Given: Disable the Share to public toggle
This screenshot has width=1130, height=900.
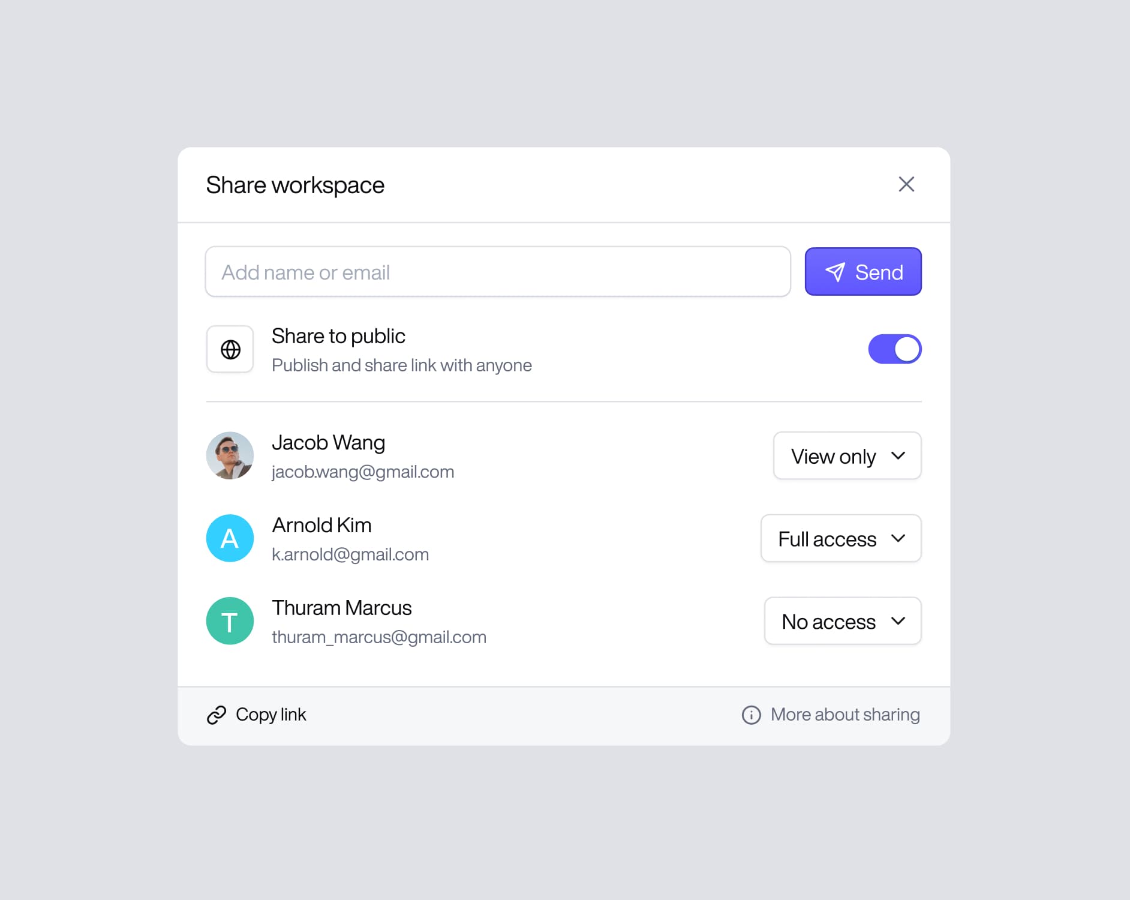Looking at the screenshot, I should (x=894, y=349).
